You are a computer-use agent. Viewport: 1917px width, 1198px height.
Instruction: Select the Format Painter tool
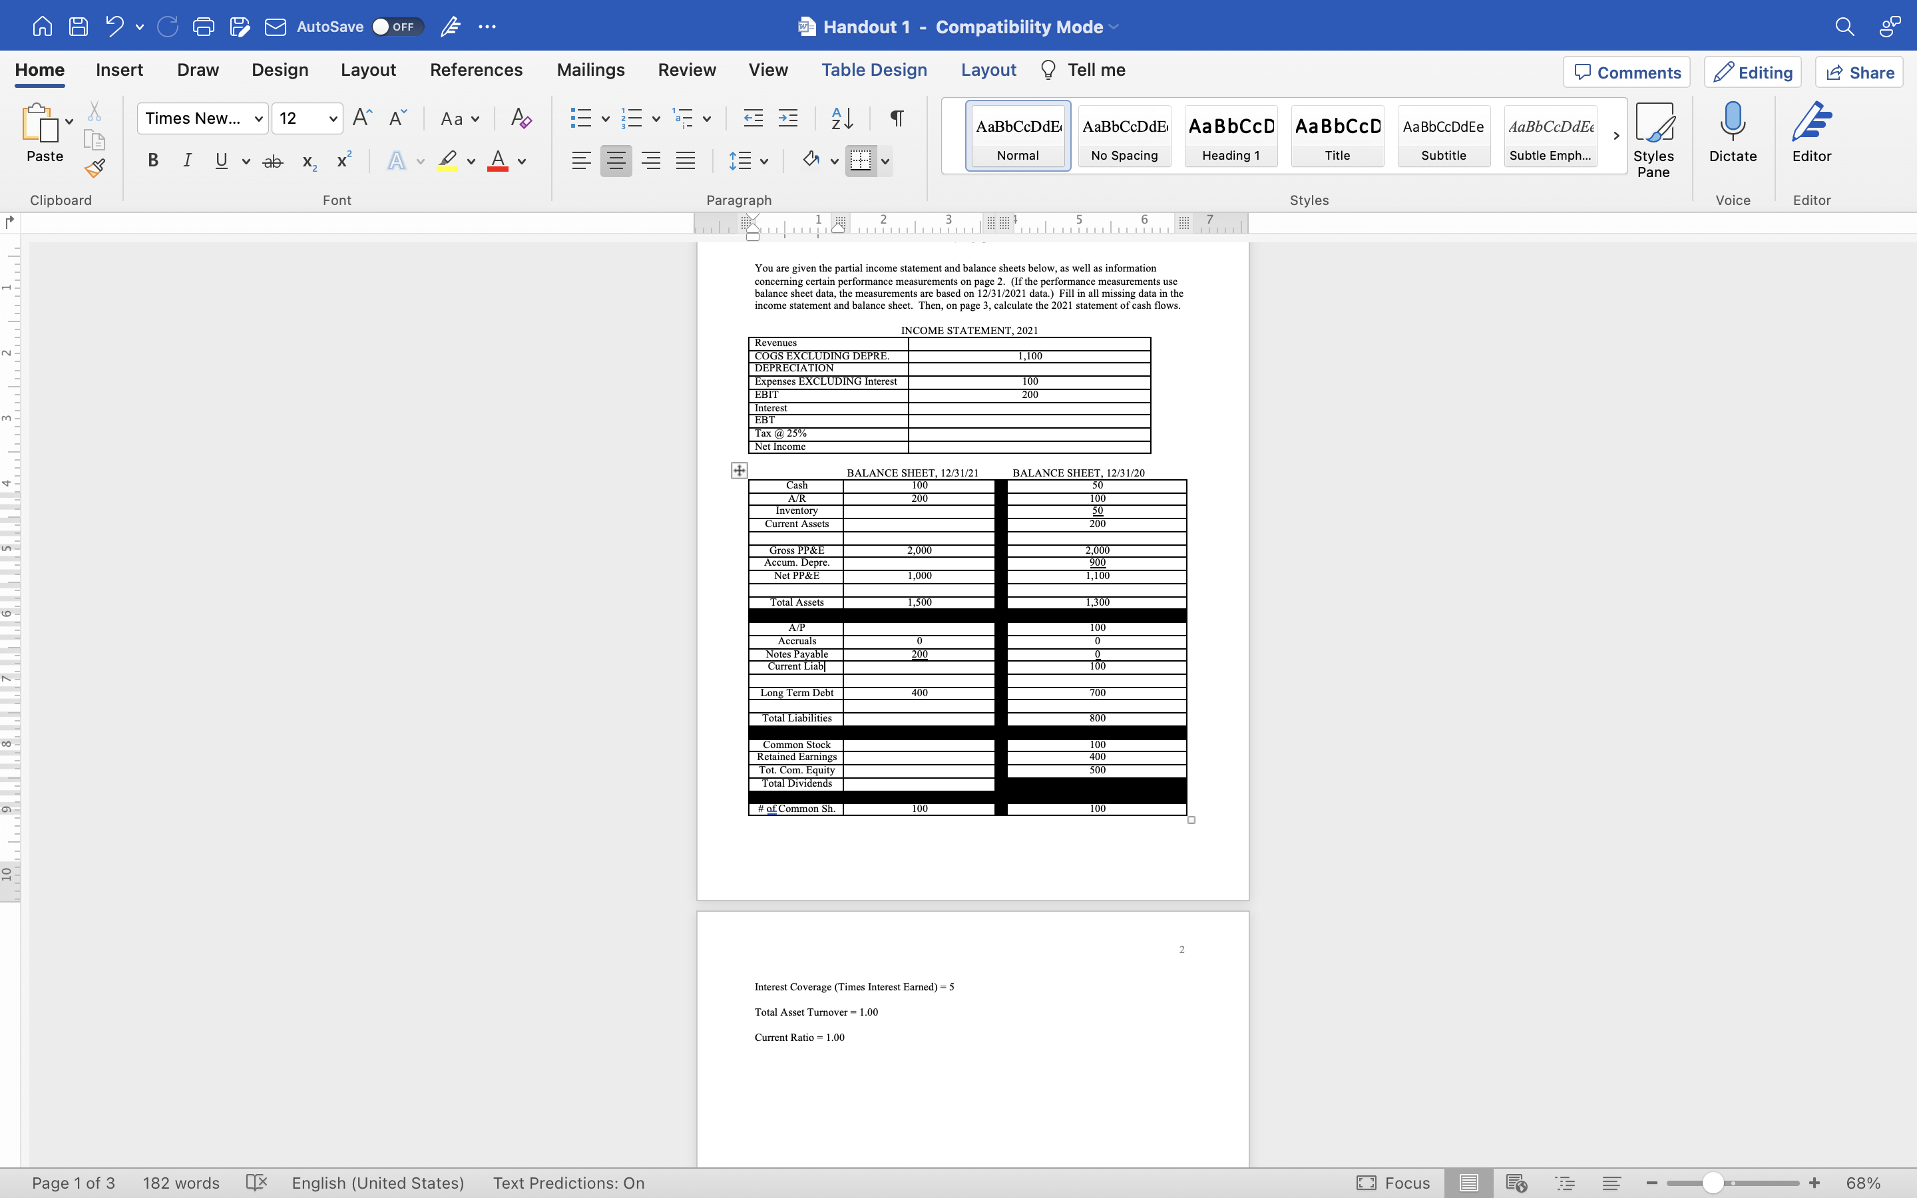[x=95, y=168]
